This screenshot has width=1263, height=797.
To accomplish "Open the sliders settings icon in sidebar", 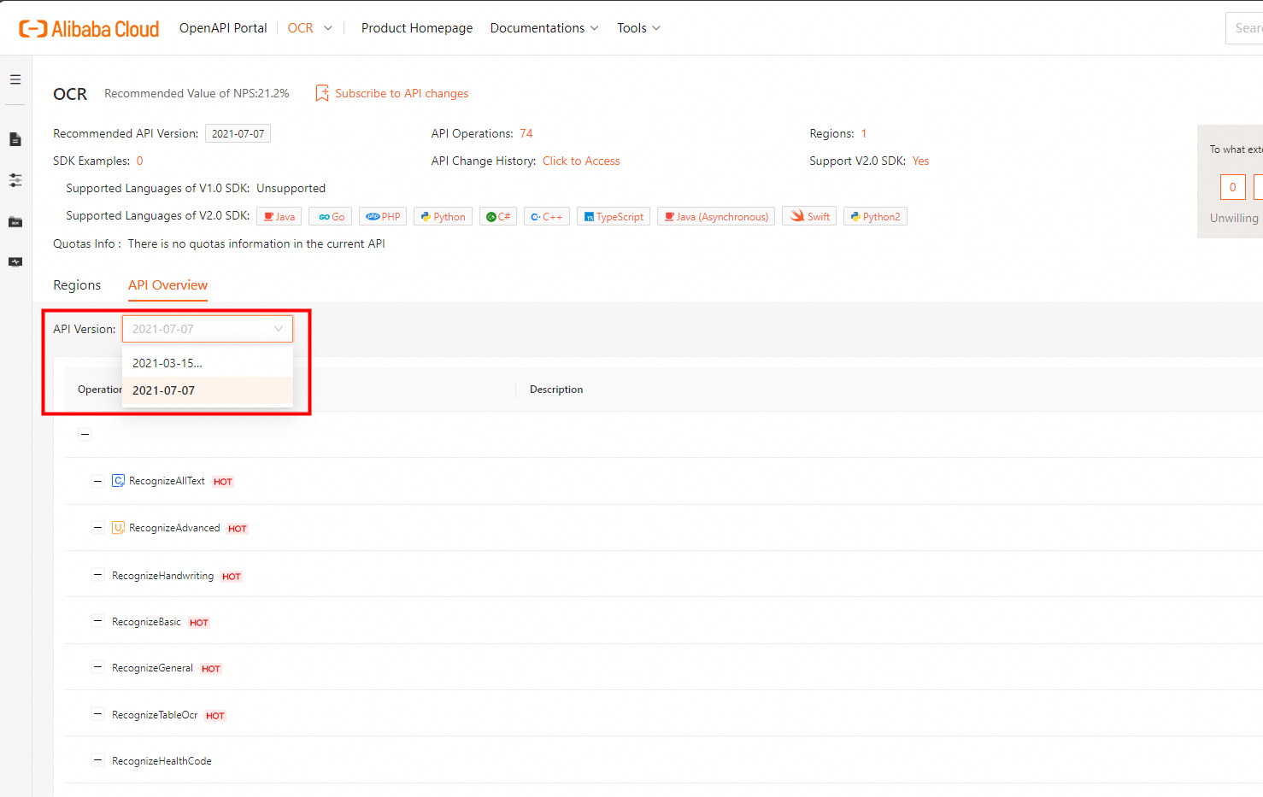I will pos(15,180).
